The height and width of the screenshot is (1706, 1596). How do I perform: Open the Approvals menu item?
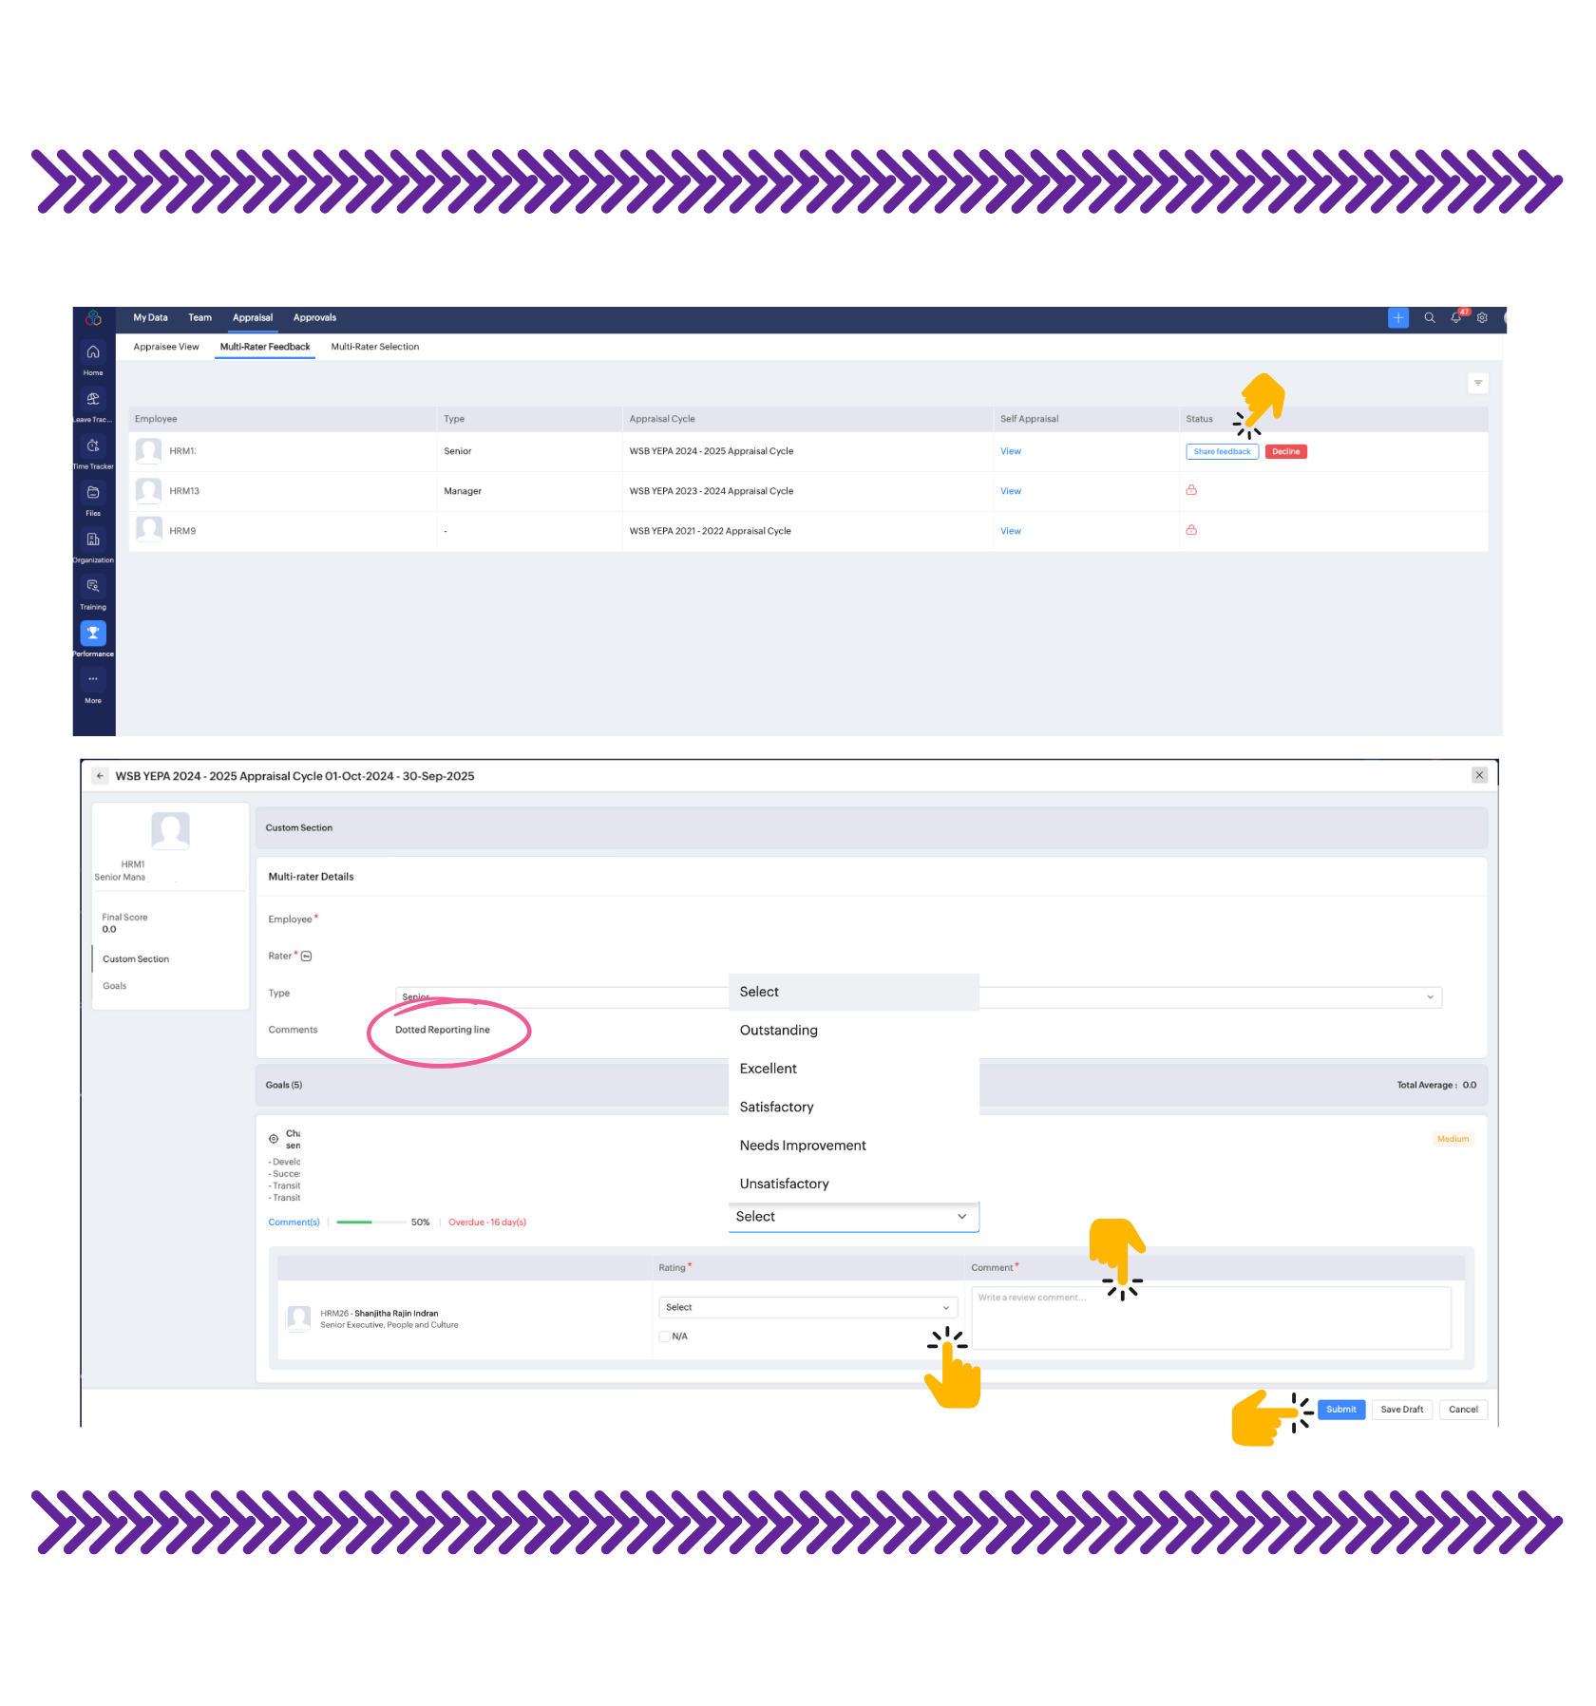point(314,318)
